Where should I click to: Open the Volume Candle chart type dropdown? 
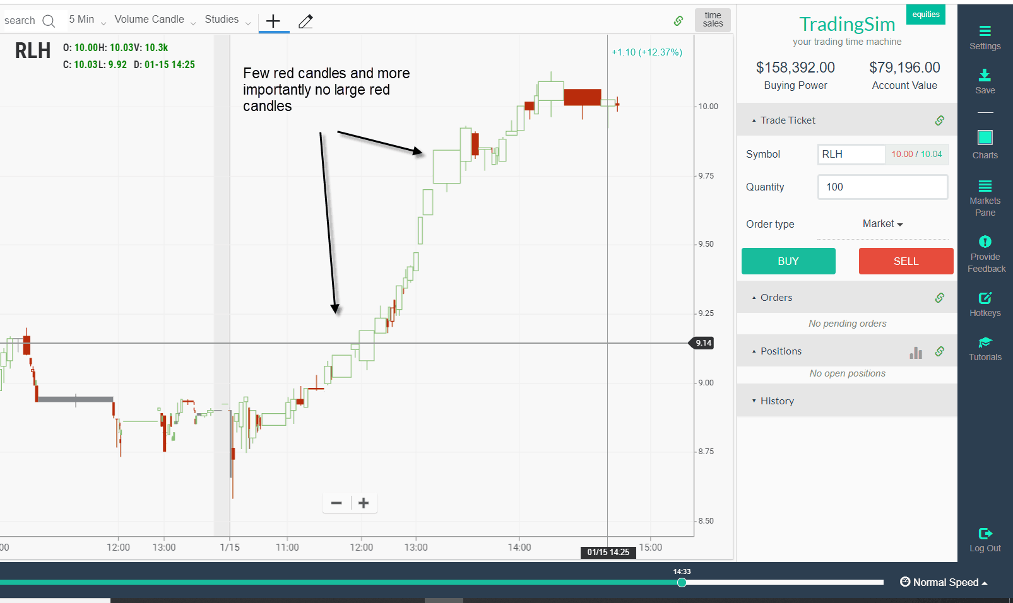tap(150, 19)
